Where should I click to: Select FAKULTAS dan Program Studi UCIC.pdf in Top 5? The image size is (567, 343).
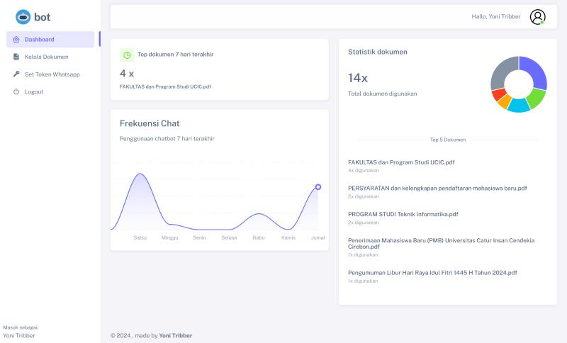[401, 162]
